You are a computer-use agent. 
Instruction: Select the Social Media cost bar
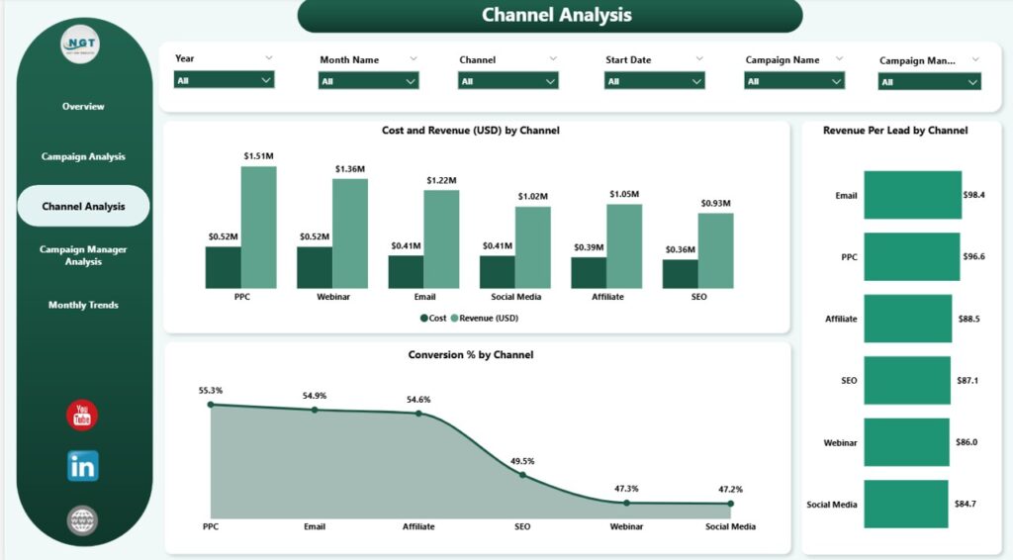pyautogui.click(x=498, y=272)
